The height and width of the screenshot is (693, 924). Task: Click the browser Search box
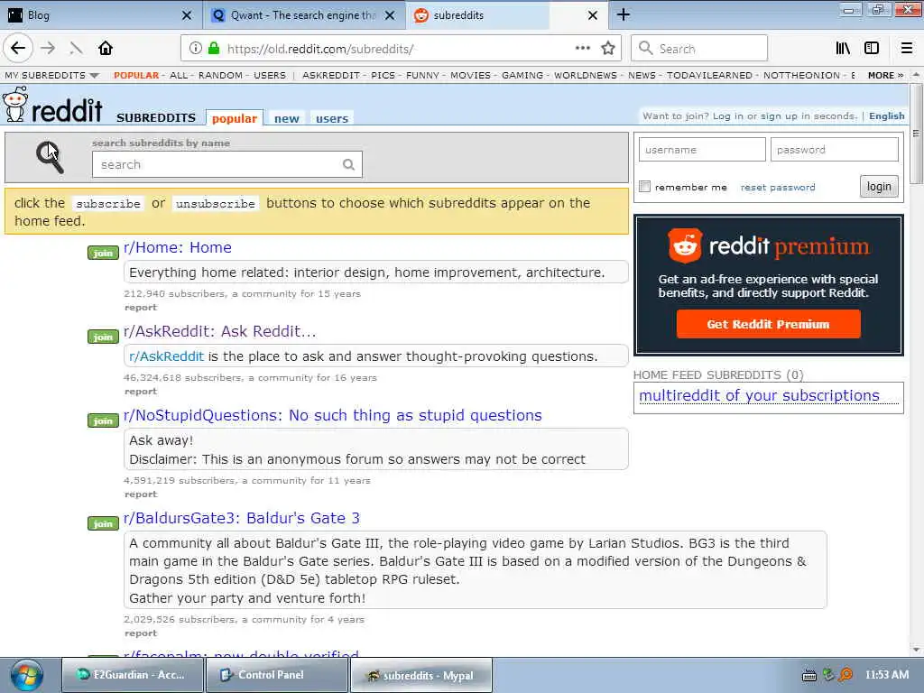[699, 49]
